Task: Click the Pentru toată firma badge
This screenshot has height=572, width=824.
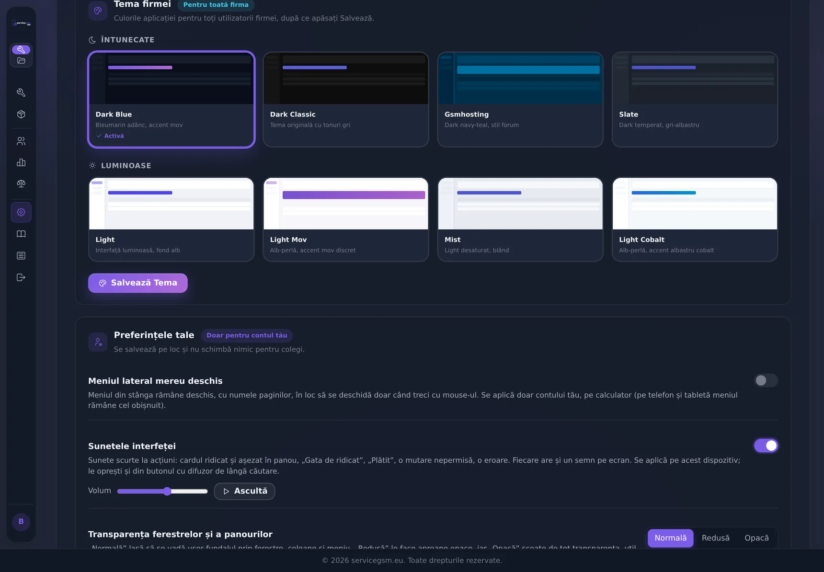Action: [x=216, y=5]
